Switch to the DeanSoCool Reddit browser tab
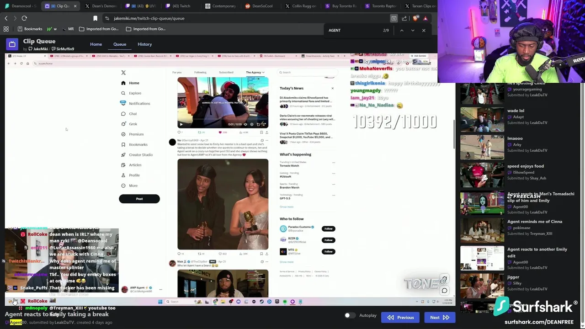This screenshot has height=329, width=585. 259,6
